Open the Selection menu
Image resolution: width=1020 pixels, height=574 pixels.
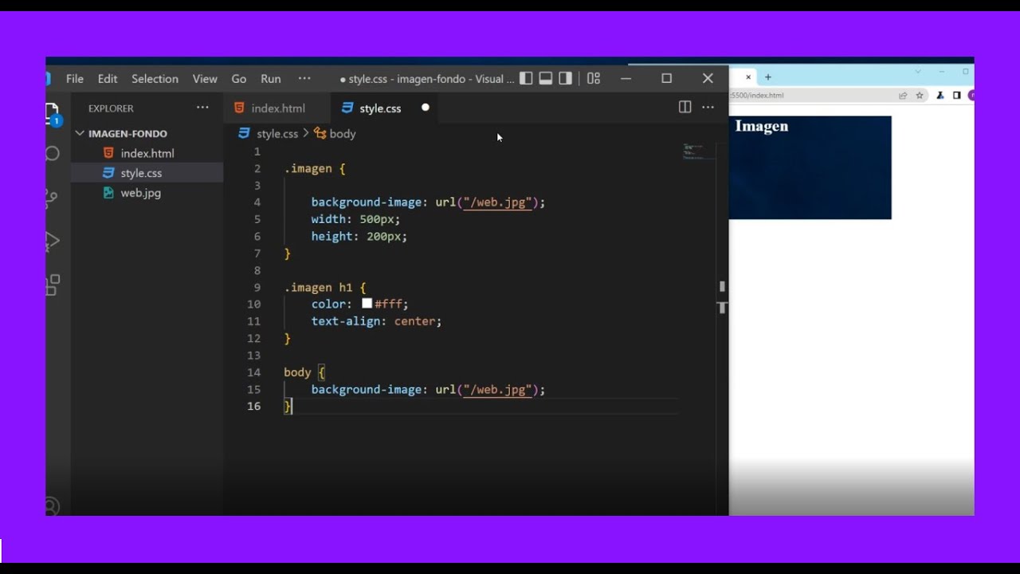(x=155, y=79)
